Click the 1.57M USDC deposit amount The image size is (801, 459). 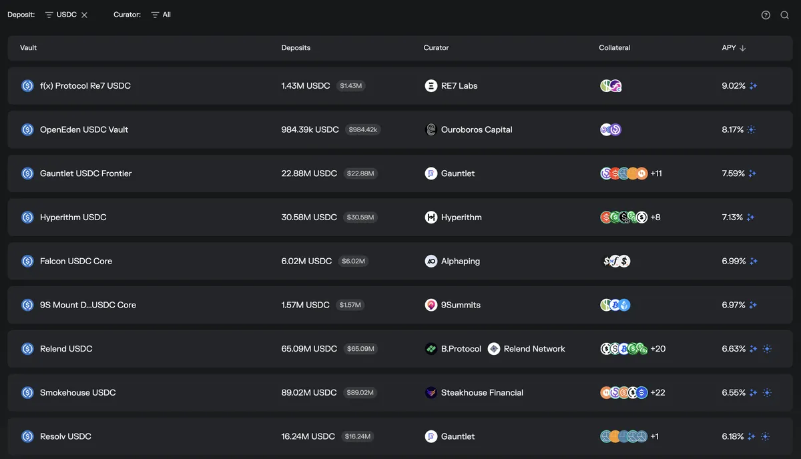click(306, 305)
